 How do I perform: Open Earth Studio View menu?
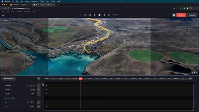[x=13, y=12]
